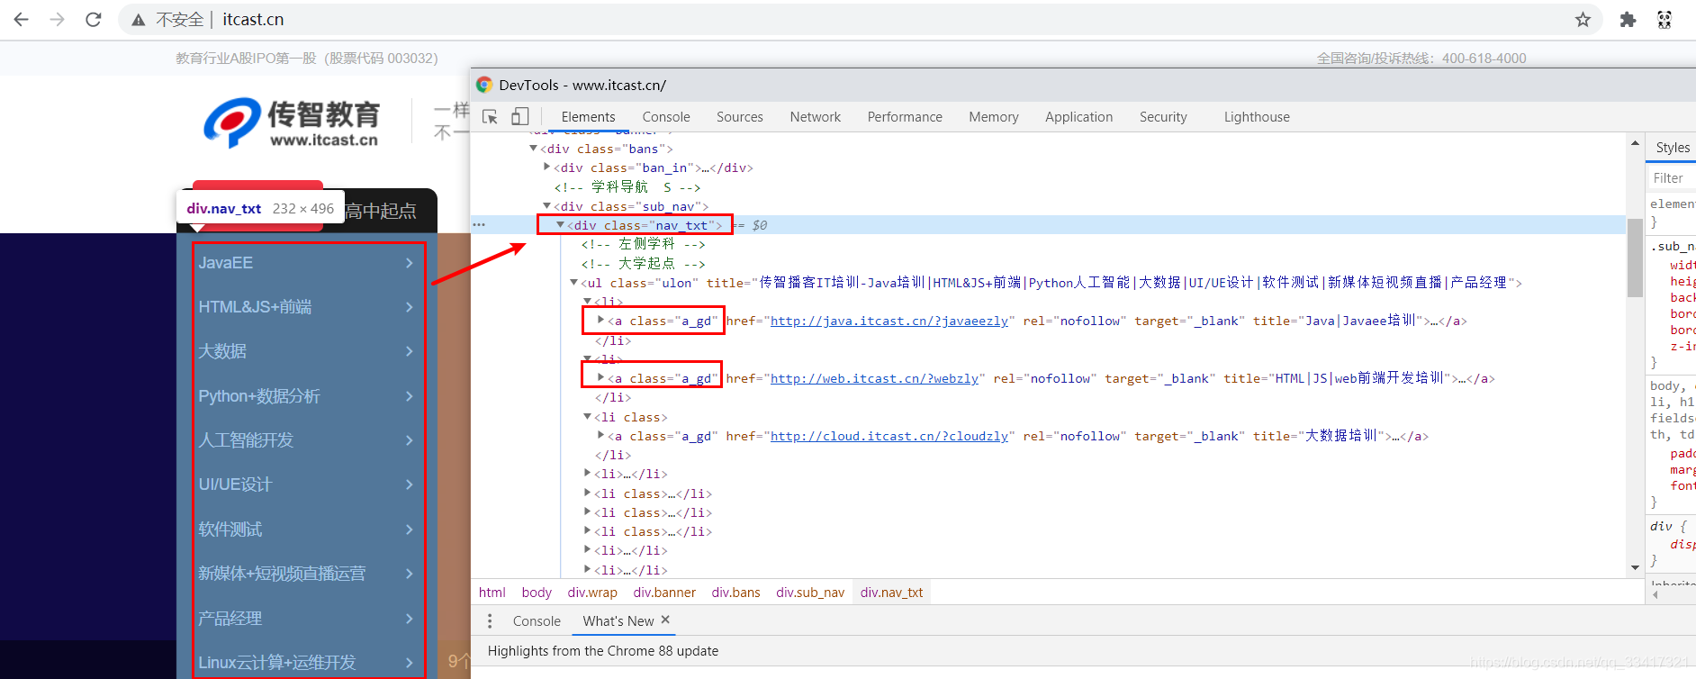Bookmark this page with the star icon
Screen dimensions: 1696x679
coord(1583,20)
